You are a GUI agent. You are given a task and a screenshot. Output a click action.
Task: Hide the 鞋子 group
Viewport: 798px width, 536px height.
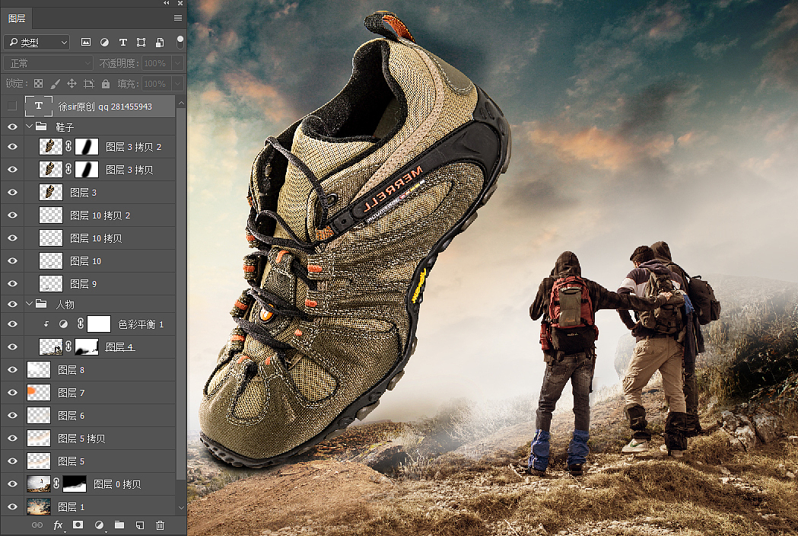click(x=12, y=127)
